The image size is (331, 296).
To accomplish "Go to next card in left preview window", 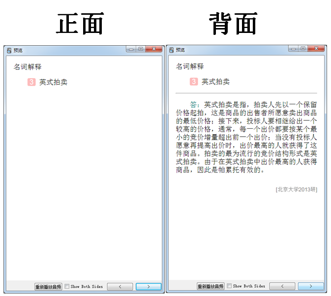I will click(149, 287).
